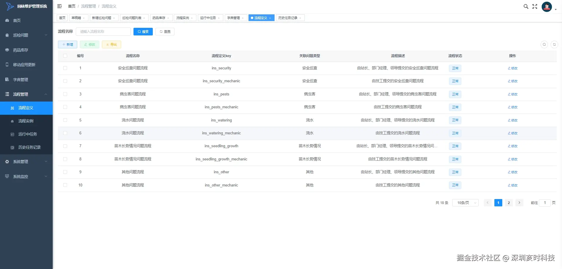Open 移动应用更新 in the sidebar
The image size is (562, 269).
[26, 65]
